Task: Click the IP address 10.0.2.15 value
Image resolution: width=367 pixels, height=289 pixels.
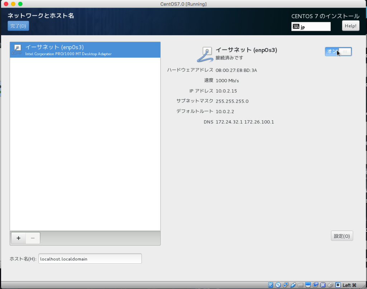Action: click(226, 91)
